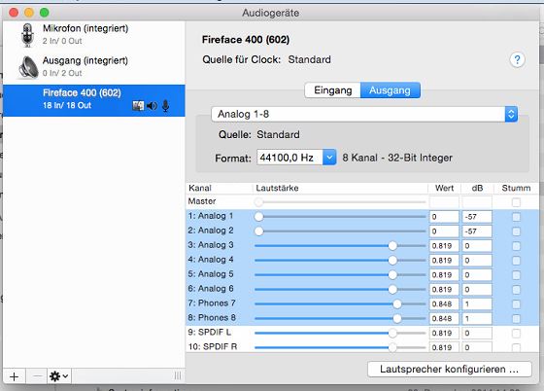Click the speaker icon for Ausgang (integriert)
544x391 pixels.
[x=28, y=67]
